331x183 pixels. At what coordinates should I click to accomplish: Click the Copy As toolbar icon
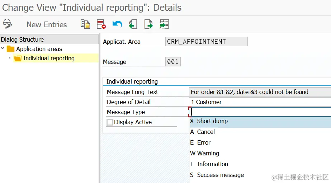[85, 24]
